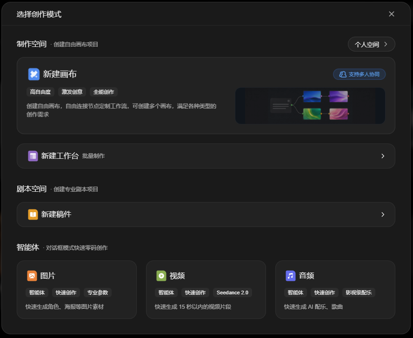Click the 影视级配乐 tag
This screenshot has width=413, height=338.
tap(359, 292)
